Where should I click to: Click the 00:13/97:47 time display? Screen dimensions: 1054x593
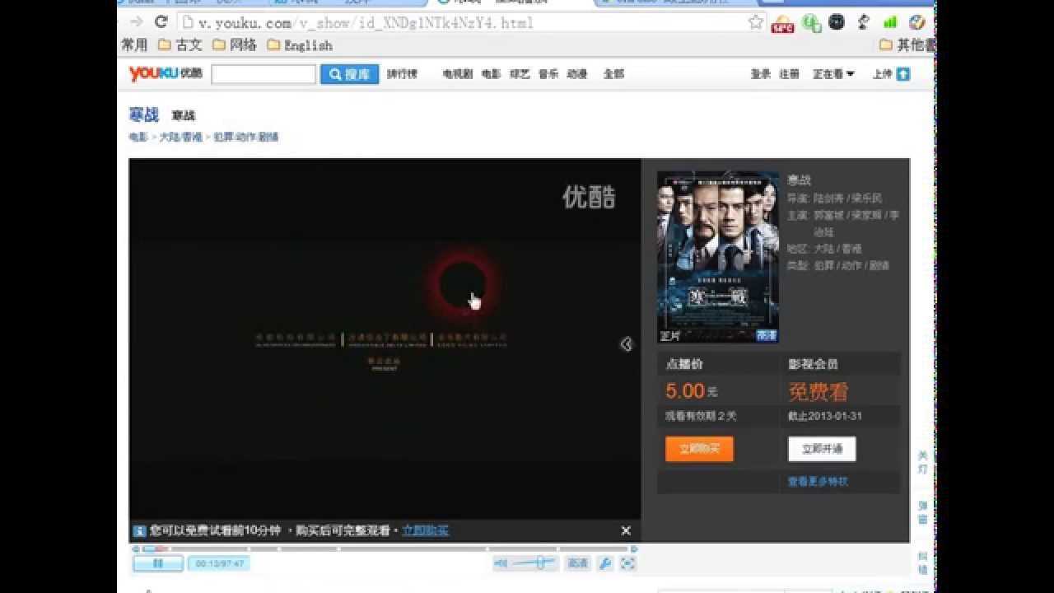[218, 563]
